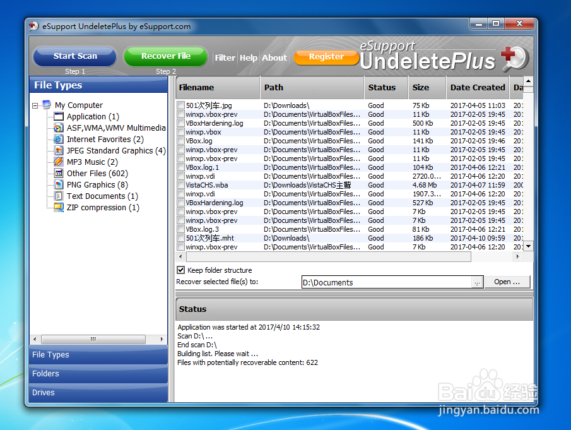This screenshot has width=571, height=430.
Task: Click the file list horizontal scrollbar track
Action: click(x=492, y=257)
